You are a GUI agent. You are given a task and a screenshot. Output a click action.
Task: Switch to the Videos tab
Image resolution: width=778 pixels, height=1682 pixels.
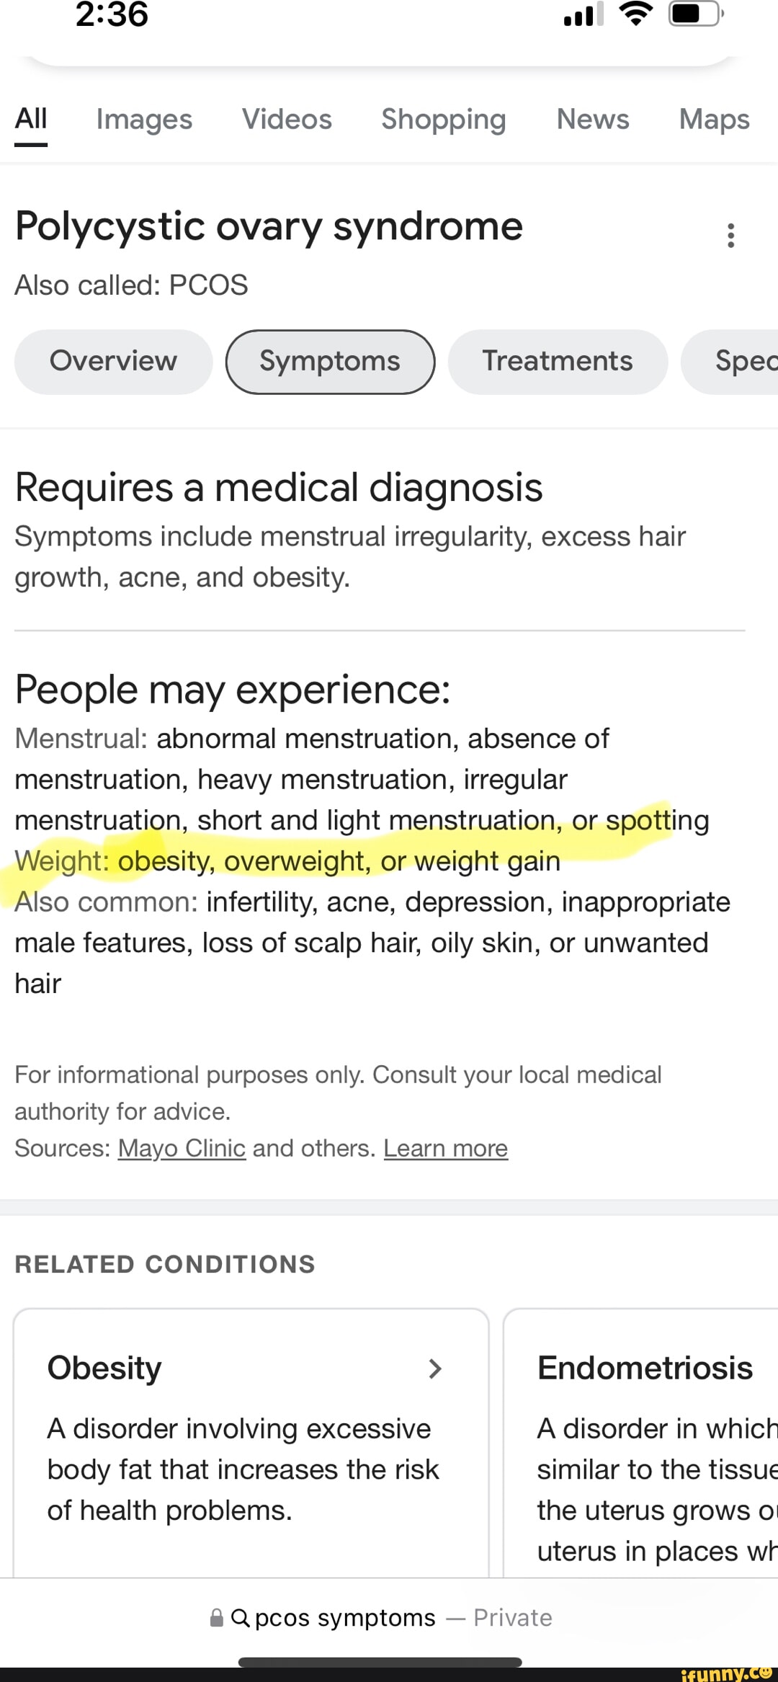287,120
